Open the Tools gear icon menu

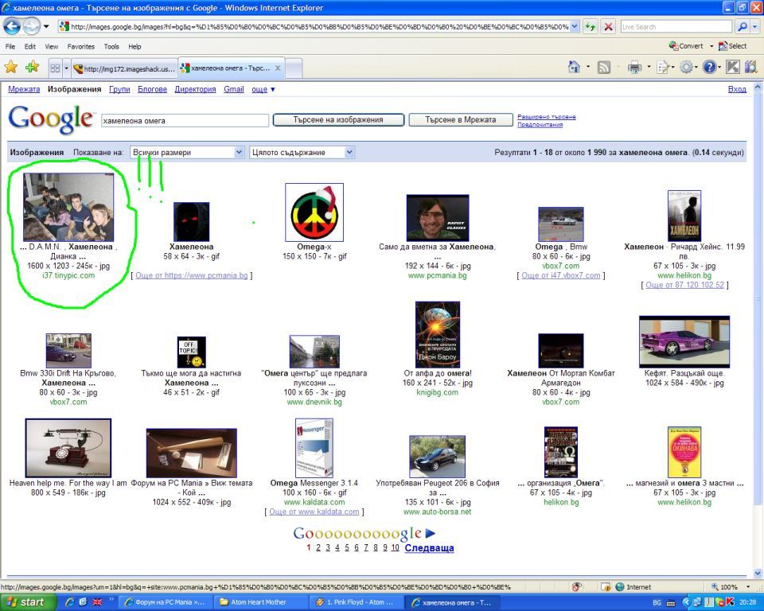pyautogui.click(x=686, y=68)
